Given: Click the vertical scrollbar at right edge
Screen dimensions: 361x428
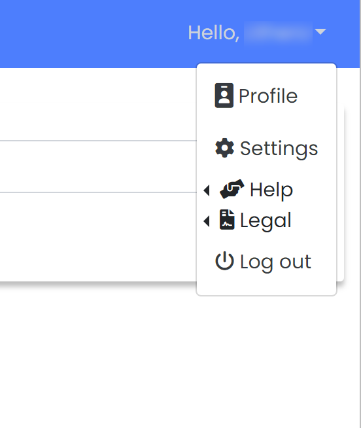Looking at the screenshot, I should pyautogui.click(x=360, y=214).
